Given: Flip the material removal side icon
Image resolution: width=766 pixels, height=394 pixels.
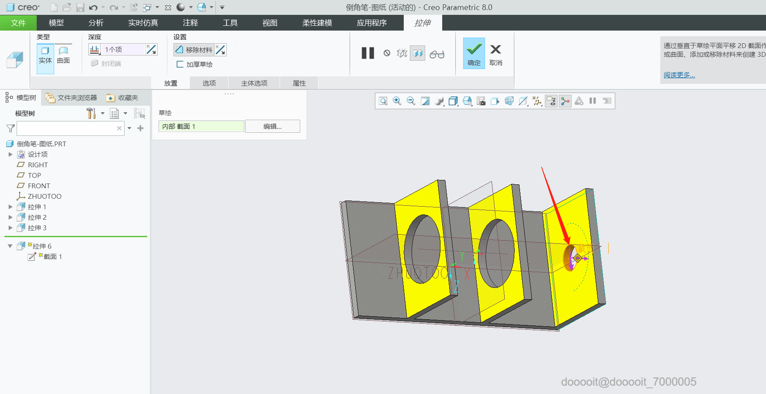Looking at the screenshot, I should coord(221,50).
